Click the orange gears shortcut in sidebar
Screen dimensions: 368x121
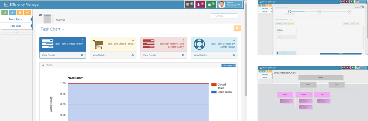coord(28,12)
